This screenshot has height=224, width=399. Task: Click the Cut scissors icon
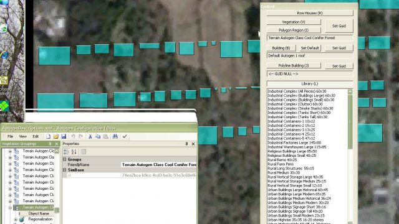click(x=90, y=137)
